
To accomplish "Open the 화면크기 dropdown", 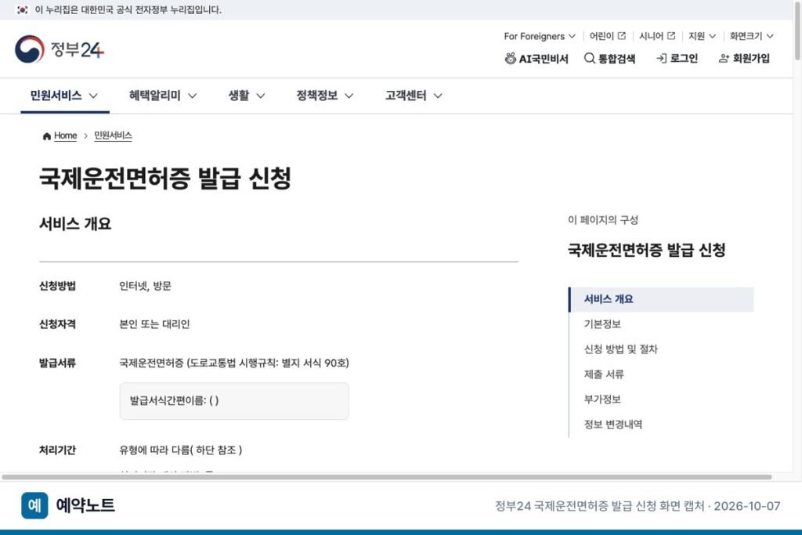I will pos(751,36).
